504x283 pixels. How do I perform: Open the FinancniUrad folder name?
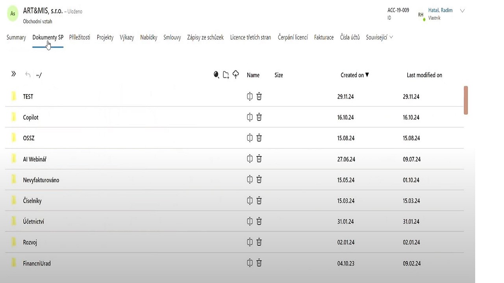37,263
